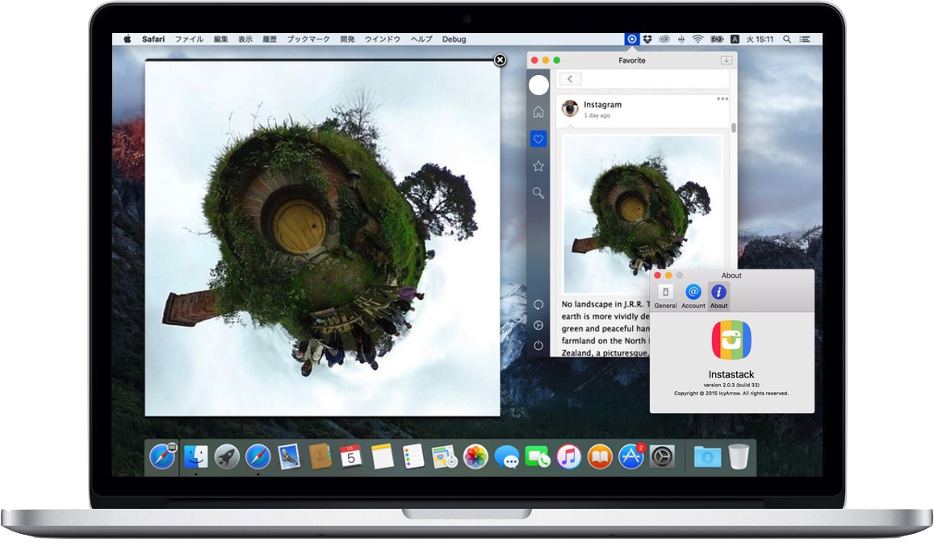Click the download arrow in Favorite title bar
The height and width of the screenshot is (546, 934).
point(726,60)
